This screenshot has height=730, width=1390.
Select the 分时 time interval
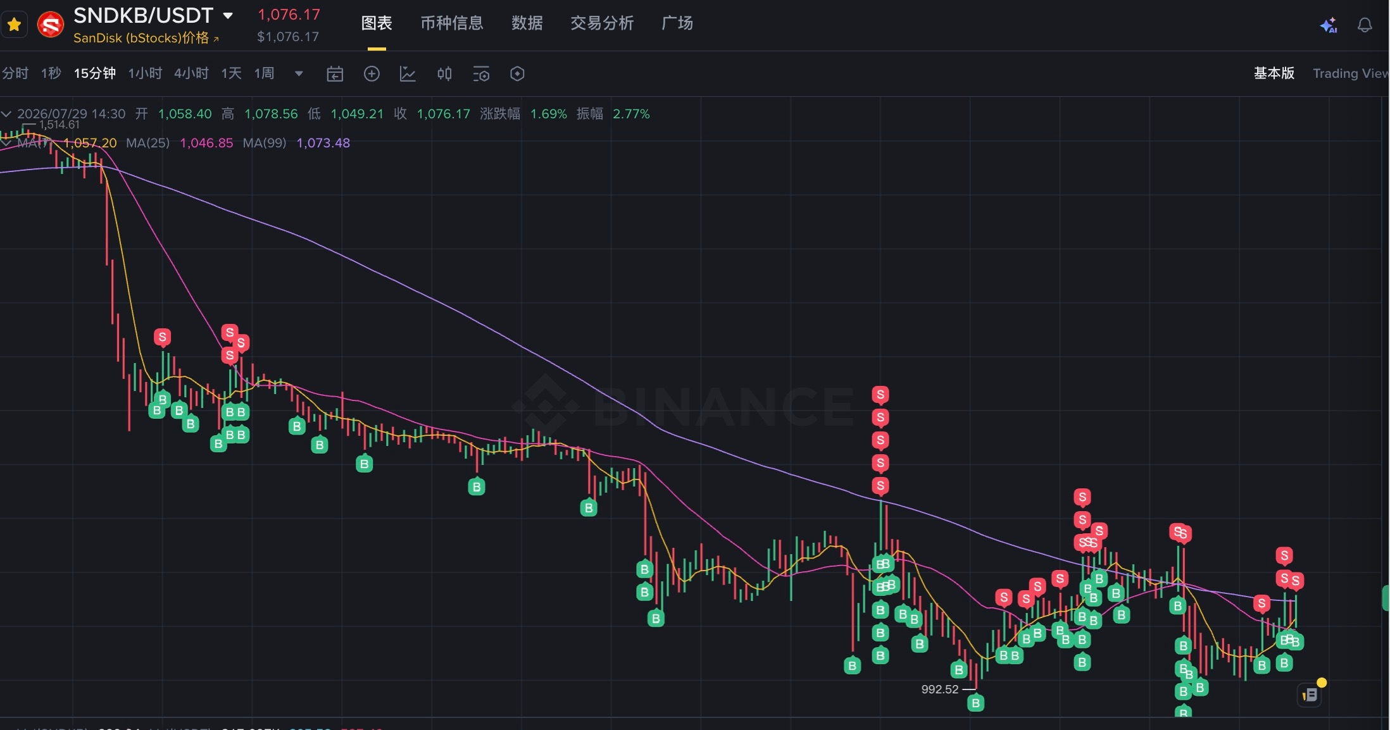(15, 73)
